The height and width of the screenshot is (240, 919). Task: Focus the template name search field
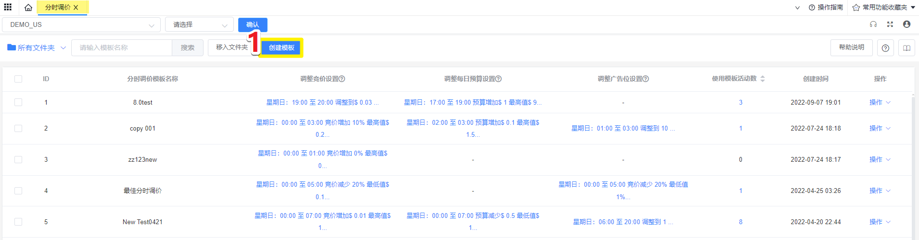pos(122,48)
